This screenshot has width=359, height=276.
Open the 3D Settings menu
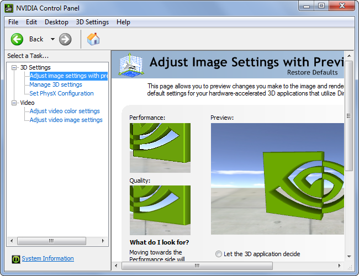(92, 22)
